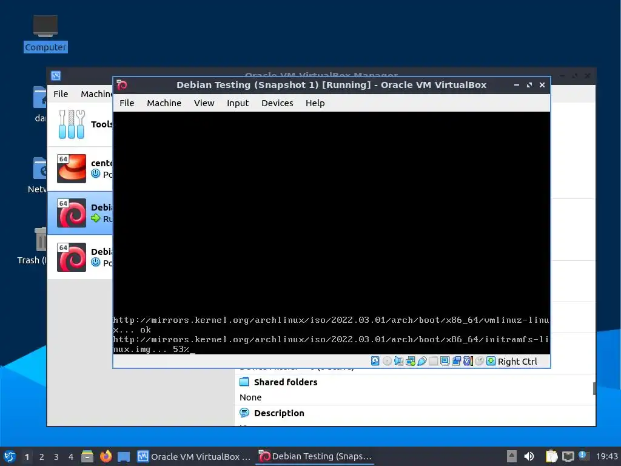
Task: Select the powered-off Debian VM at list bottom
Action: tap(80, 257)
